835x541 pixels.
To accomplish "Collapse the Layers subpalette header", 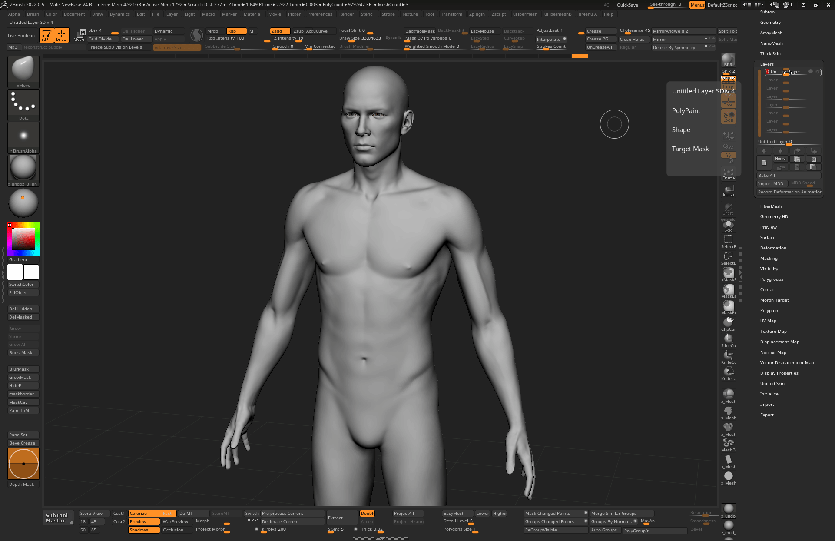I will click(767, 64).
